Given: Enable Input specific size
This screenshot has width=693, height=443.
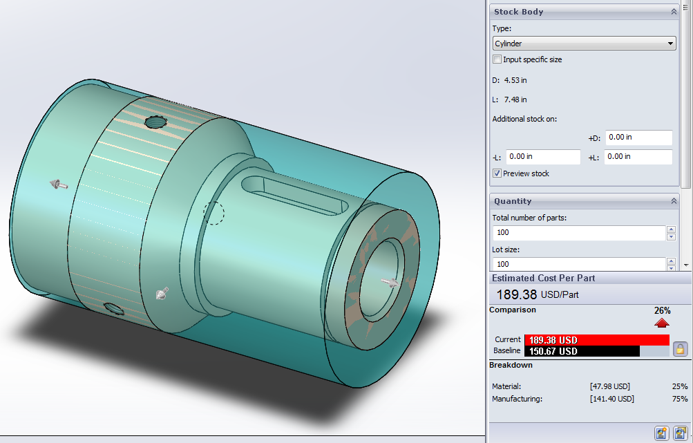Looking at the screenshot, I should [497, 59].
